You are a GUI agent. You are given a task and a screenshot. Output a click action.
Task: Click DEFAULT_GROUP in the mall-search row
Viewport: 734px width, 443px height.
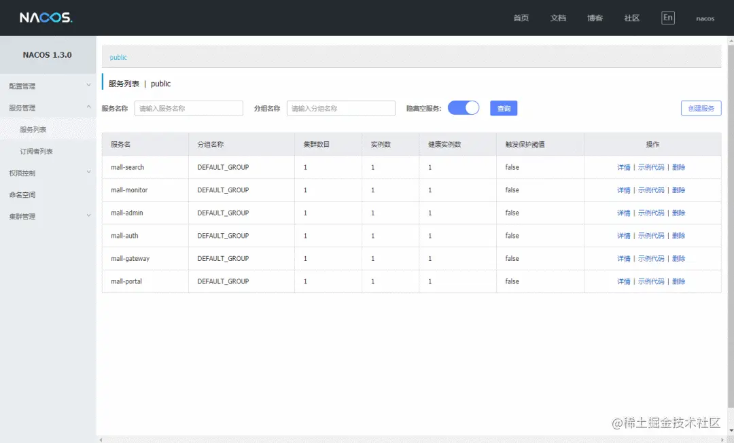[x=223, y=167]
